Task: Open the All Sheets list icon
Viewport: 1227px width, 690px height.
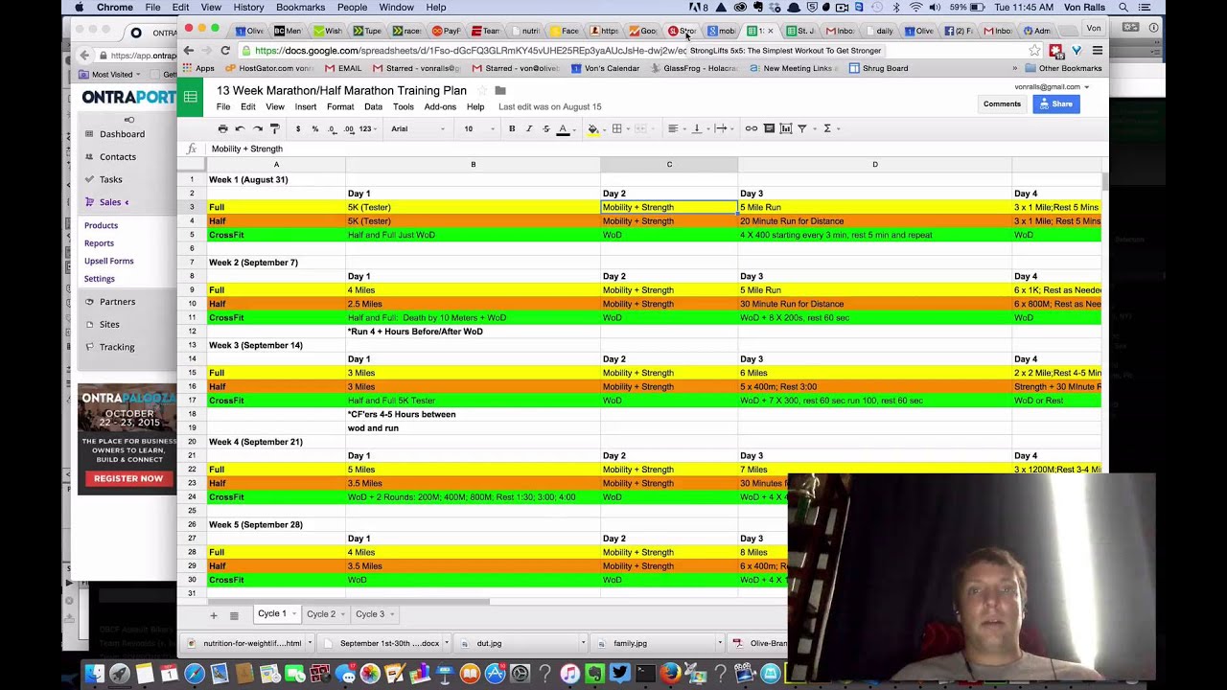Action: 234,615
